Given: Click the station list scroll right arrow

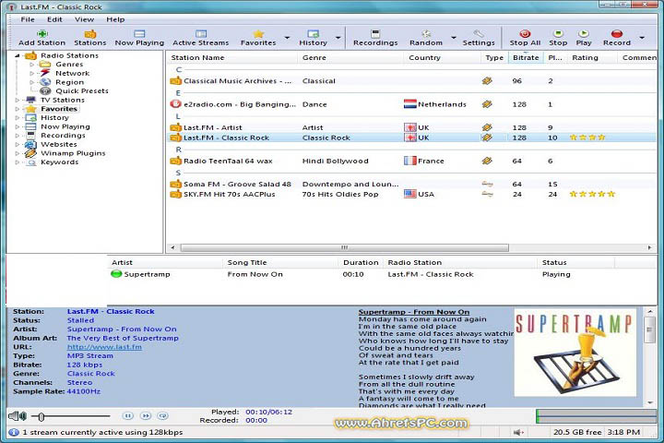Looking at the screenshot, I should (x=649, y=247).
